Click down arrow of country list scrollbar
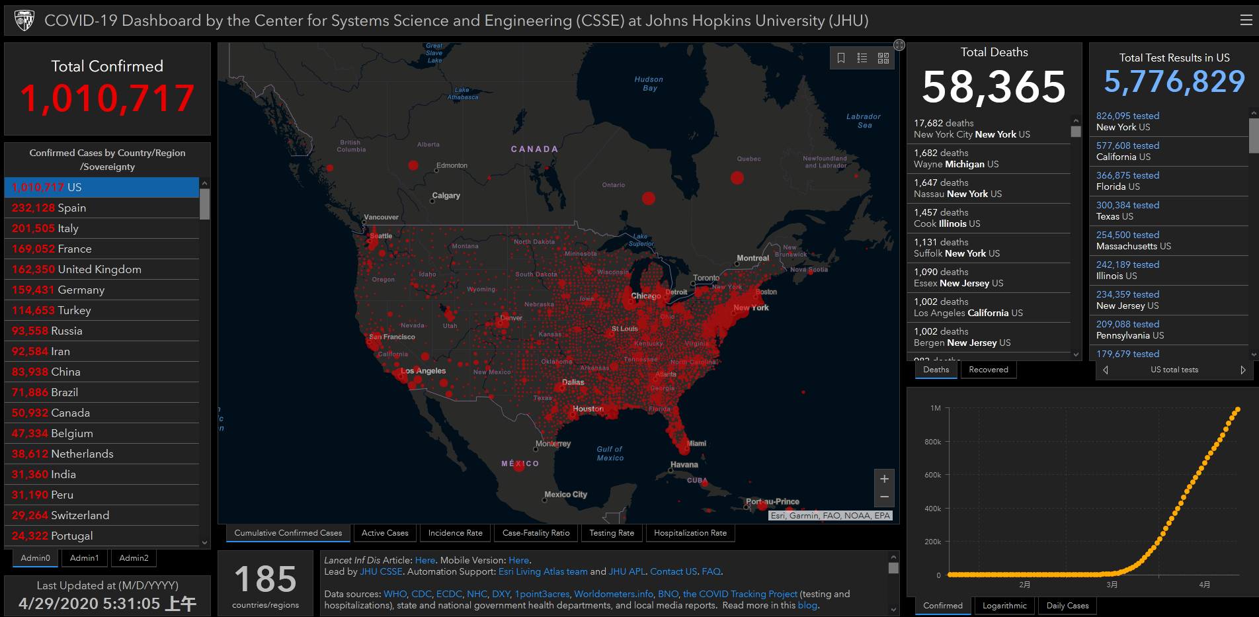The image size is (1259, 617). point(204,542)
